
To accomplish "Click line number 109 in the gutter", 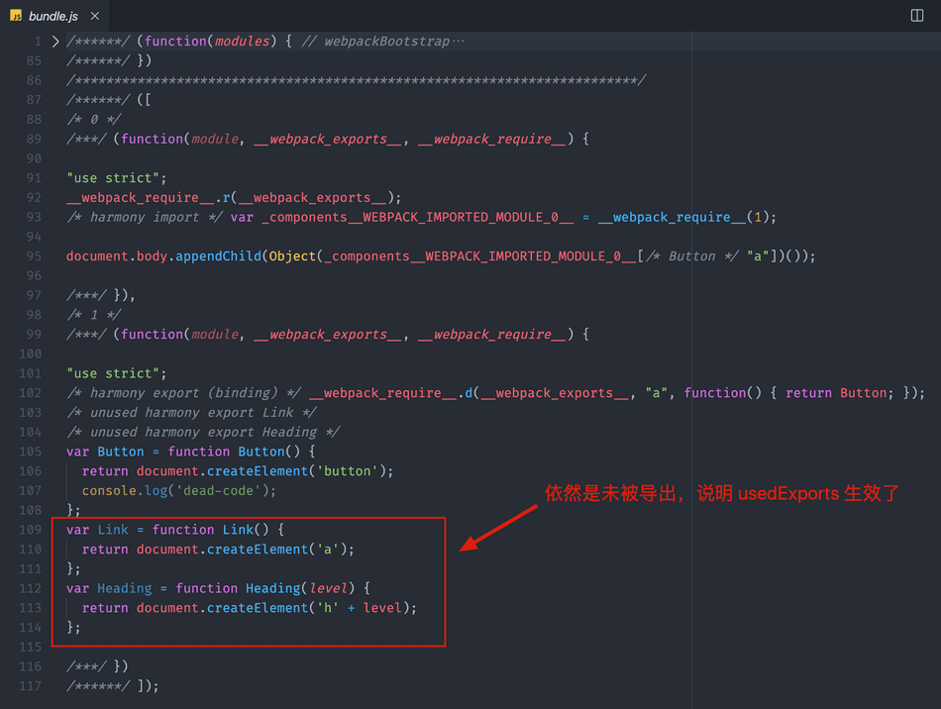I will click(x=31, y=530).
